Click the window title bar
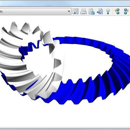Image resolution: width=130 pixels, height=130 pixels. coord(65,3)
